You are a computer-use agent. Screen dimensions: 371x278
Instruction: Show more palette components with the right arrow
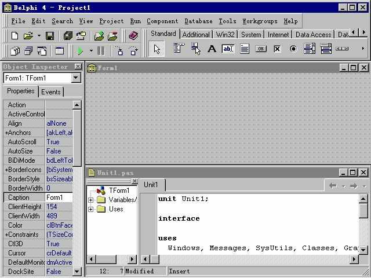tap(363, 49)
